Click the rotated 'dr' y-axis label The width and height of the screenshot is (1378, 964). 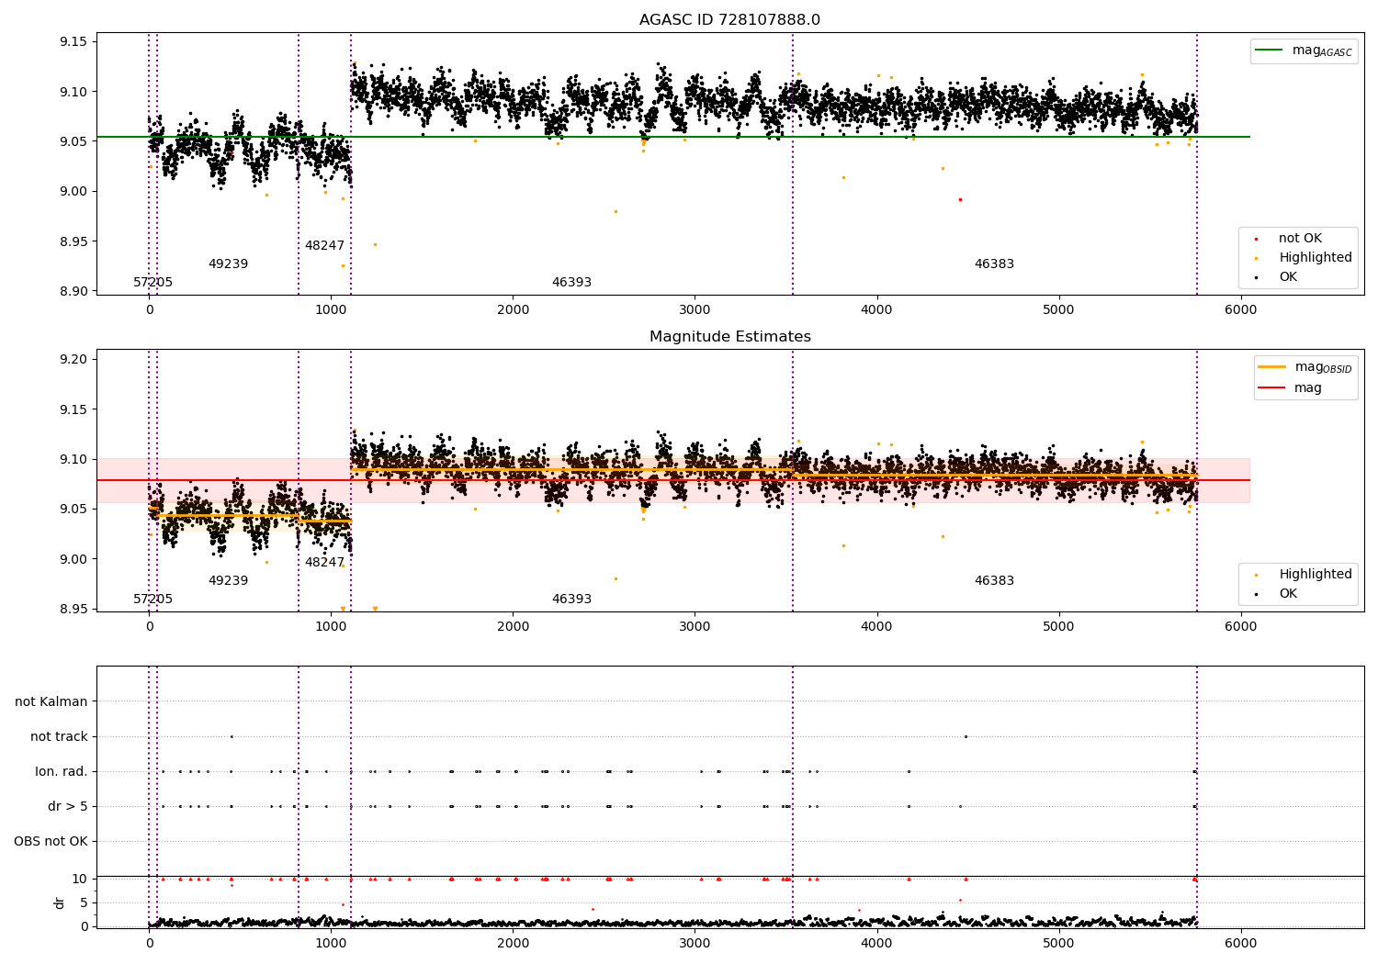[60, 902]
